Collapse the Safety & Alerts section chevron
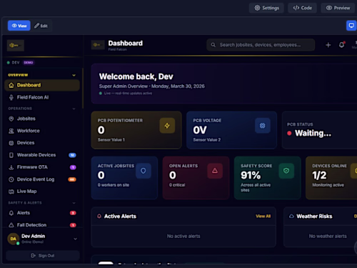This screenshot has width=357, height=268. (x=74, y=203)
